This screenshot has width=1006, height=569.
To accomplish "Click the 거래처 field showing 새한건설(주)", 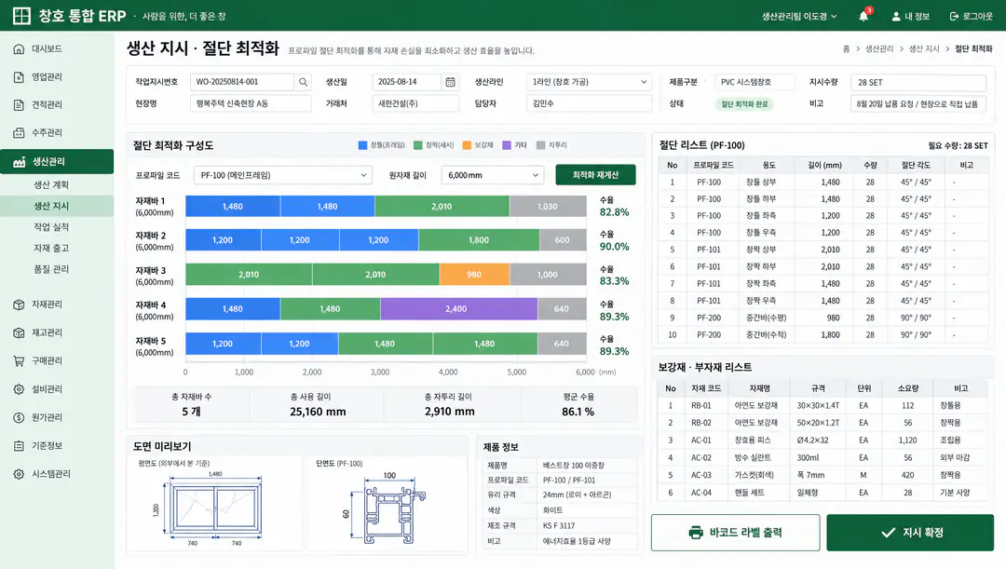I will (415, 103).
